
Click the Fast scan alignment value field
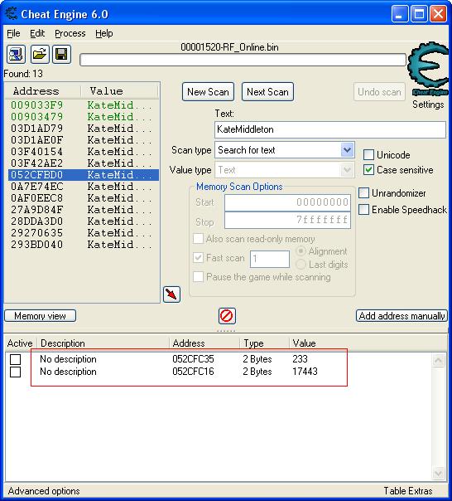pyautogui.click(x=270, y=259)
